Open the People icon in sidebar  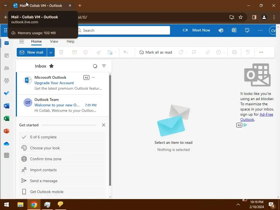7,68
